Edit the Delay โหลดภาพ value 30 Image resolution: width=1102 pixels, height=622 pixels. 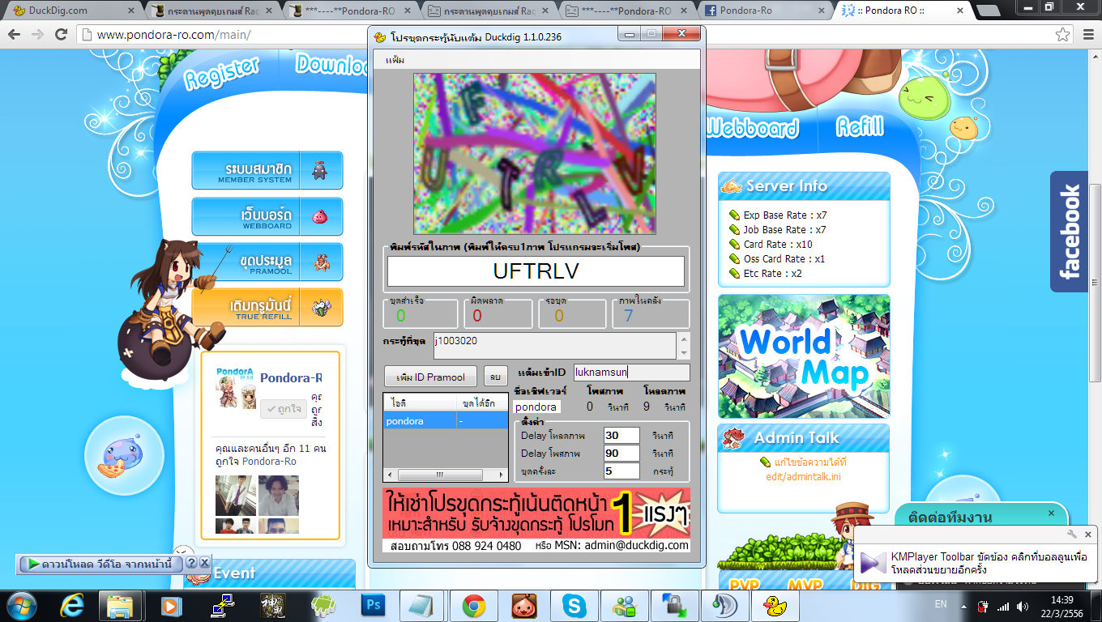621,436
